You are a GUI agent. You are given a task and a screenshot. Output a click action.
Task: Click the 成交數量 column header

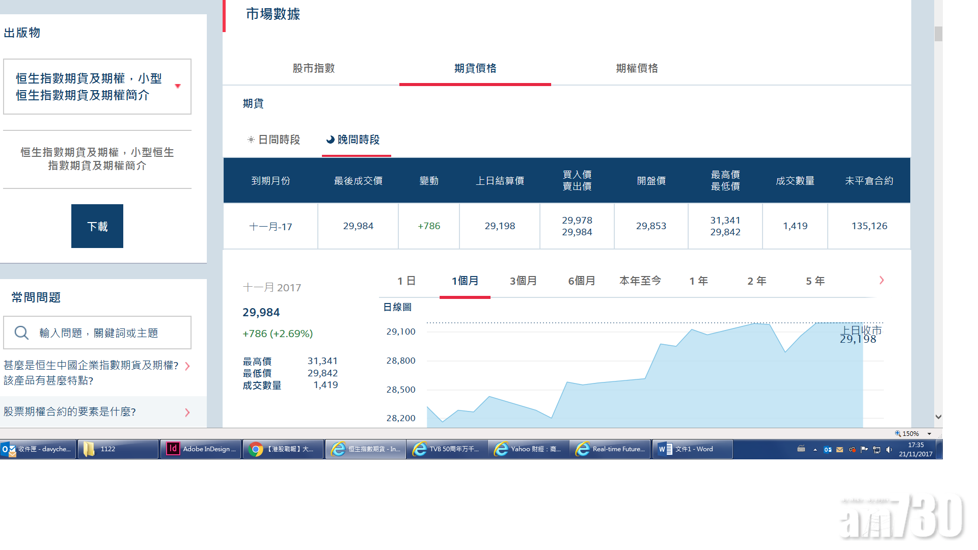coord(795,181)
